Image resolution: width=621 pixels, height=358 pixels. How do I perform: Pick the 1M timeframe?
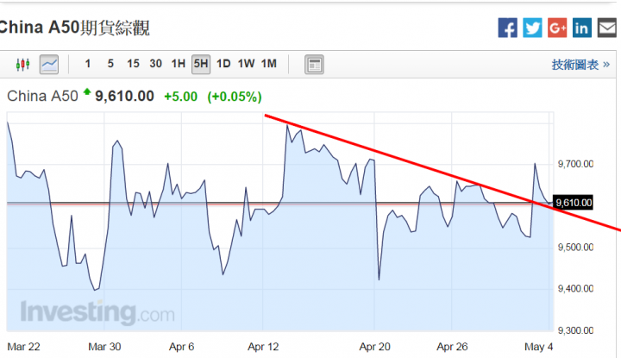pyautogui.click(x=269, y=64)
